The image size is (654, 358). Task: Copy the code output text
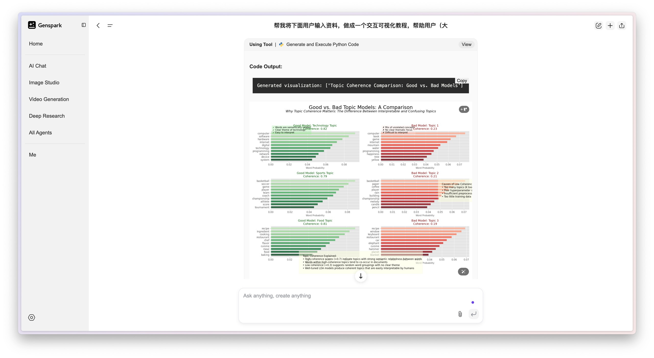[462, 81]
